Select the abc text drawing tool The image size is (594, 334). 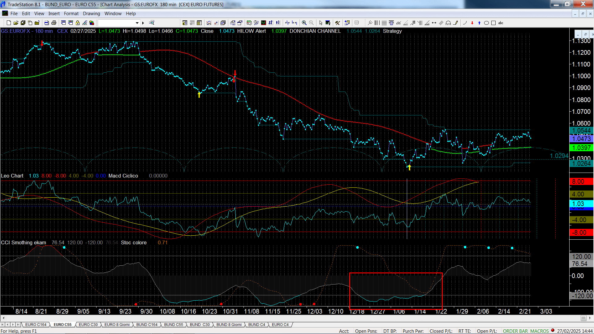(x=501, y=23)
